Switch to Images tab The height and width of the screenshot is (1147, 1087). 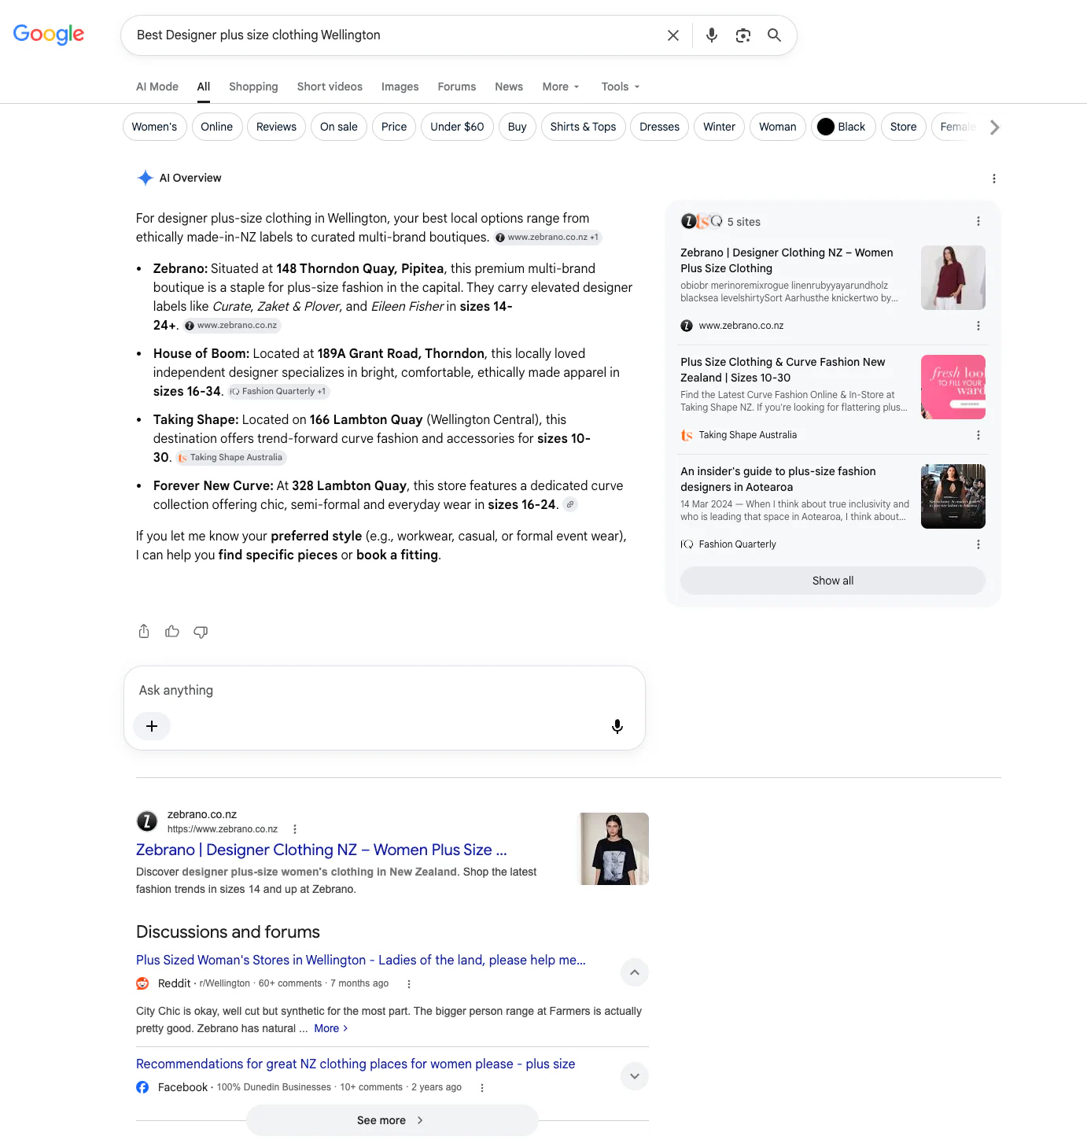pos(400,87)
